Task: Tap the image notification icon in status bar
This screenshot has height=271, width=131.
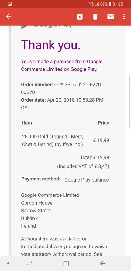Action: pyautogui.click(x=10, y=4)
